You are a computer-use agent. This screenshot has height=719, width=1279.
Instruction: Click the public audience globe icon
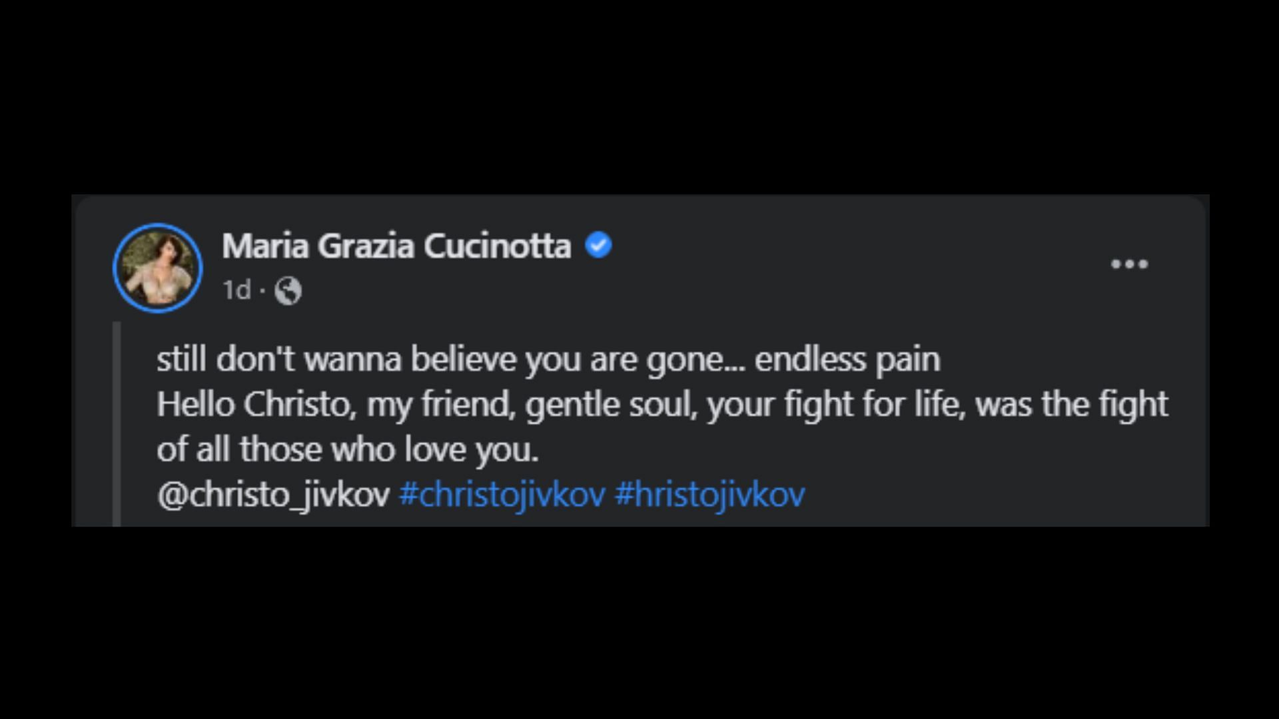click(x=288, y=291)
